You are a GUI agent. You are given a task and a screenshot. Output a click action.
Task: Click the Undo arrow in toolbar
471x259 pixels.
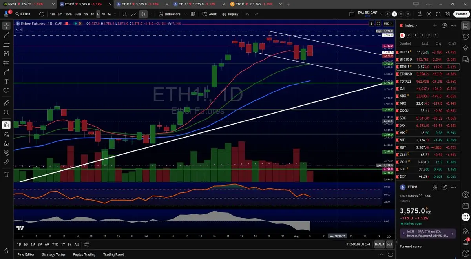click(x=247, y=14)
